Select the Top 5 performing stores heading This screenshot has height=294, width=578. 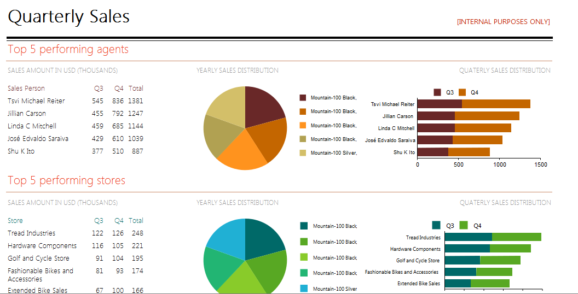(66, 180)
